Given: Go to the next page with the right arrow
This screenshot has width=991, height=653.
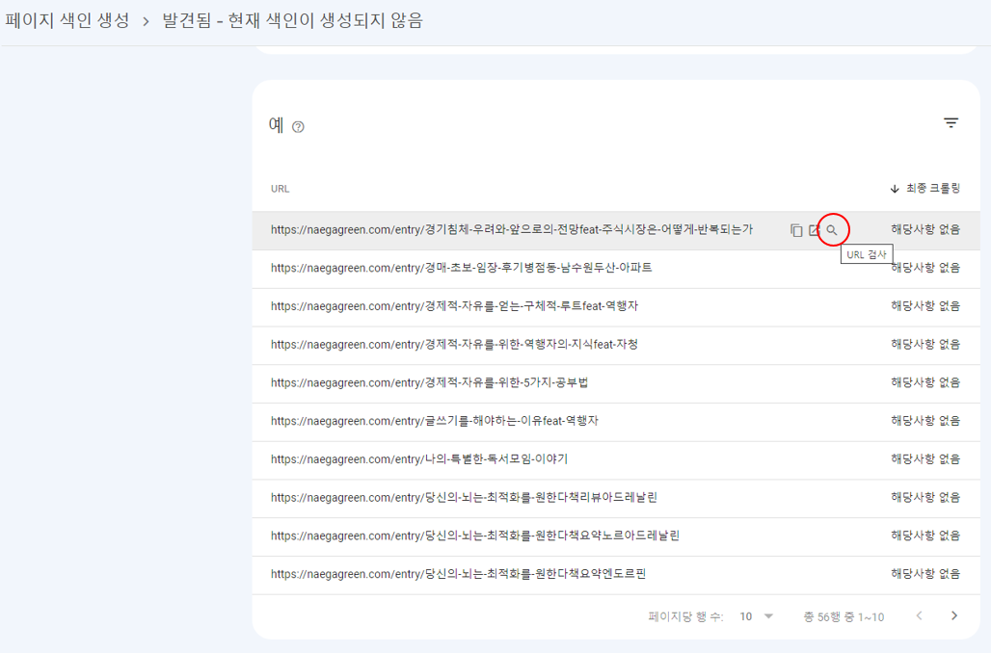Looking at the screenshot, I should [955, 615].
